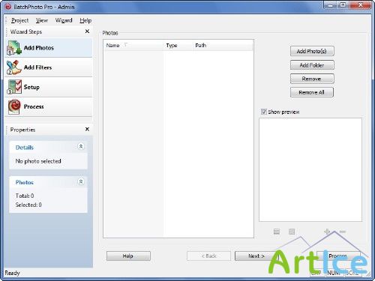This screenshot has height=281, width=375.
Task: Click the 'Selected: 0' text
Action: [28, 205]
